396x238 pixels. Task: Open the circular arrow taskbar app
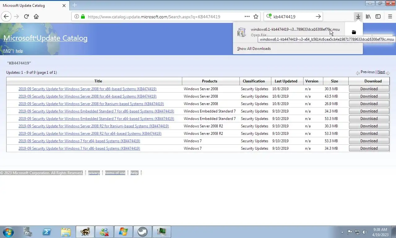point(143,232)
